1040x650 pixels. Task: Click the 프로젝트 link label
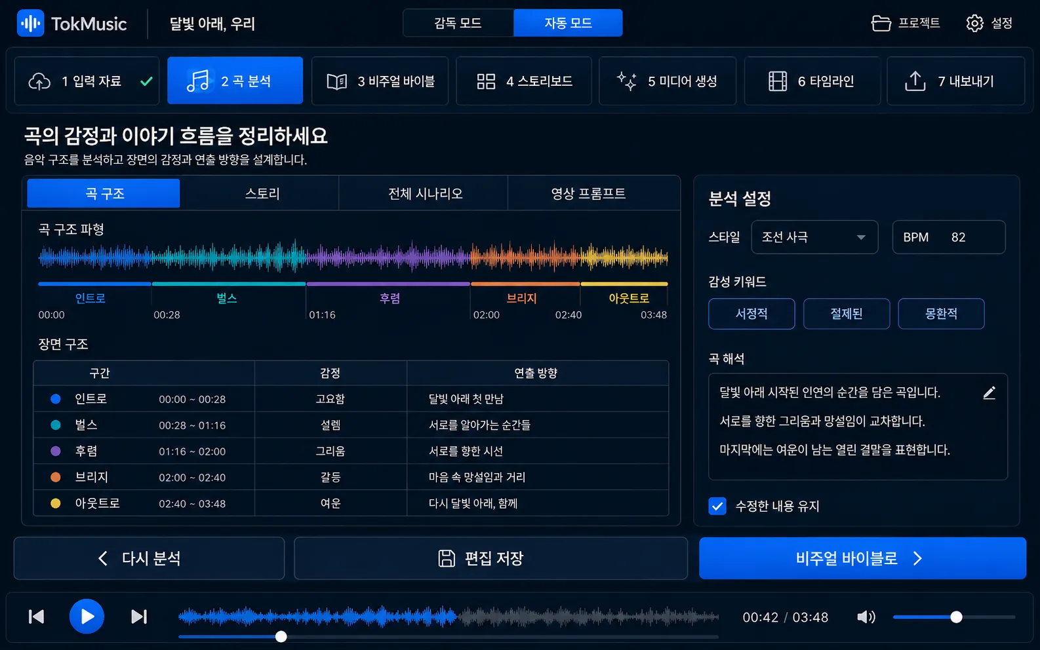919,24
